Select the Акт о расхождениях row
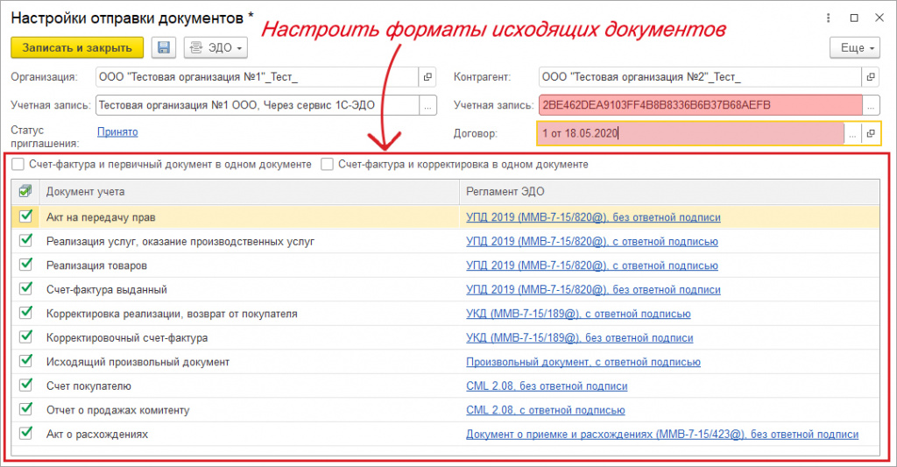 pos(96,434)
